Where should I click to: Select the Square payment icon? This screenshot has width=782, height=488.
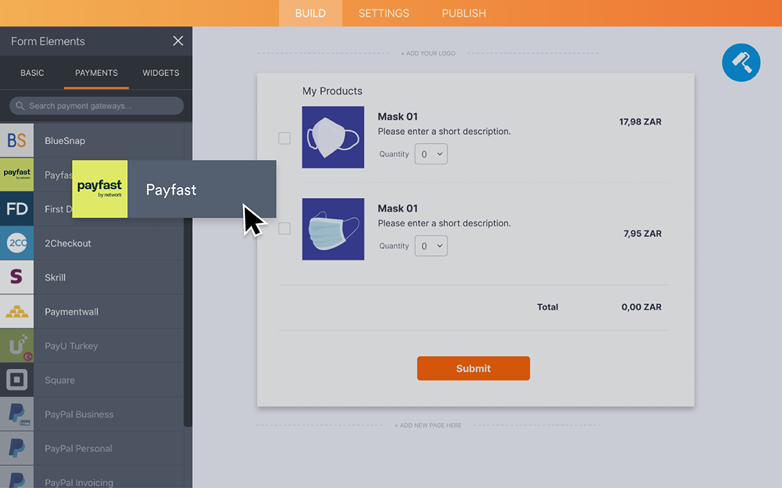point(16,379)
